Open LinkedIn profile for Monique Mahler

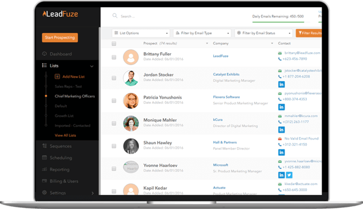tap(281, 130)
